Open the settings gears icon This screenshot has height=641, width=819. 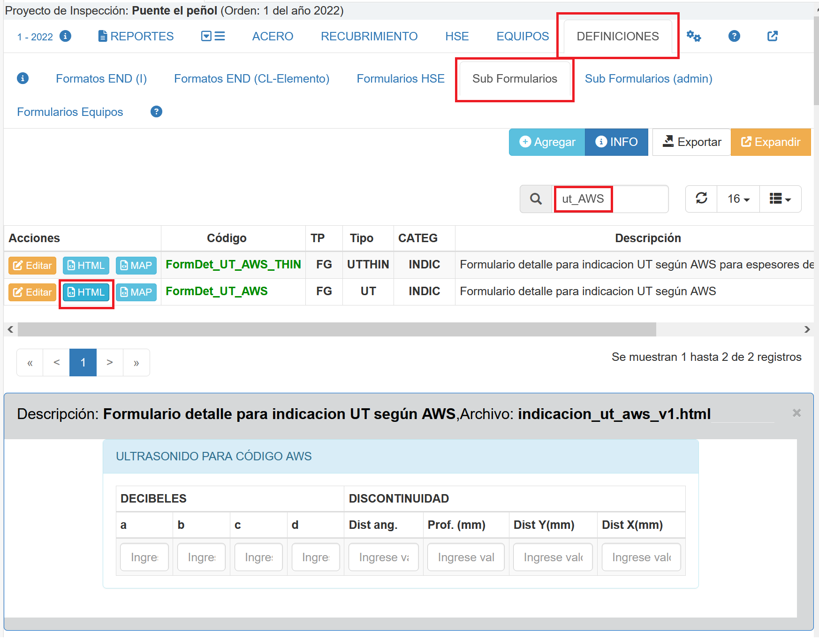(693, 36)
